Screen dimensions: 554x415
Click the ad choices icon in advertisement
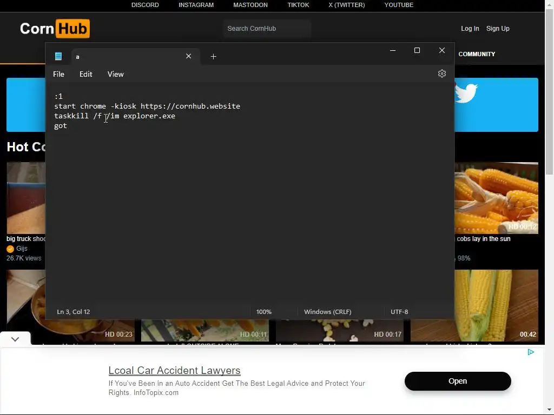click(x=530, y=352)
